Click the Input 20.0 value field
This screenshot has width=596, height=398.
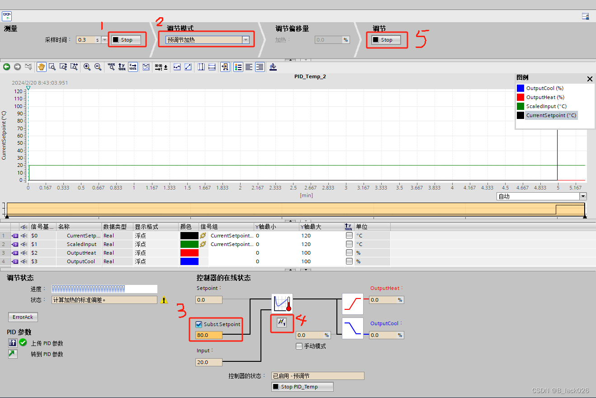point(208,362)
